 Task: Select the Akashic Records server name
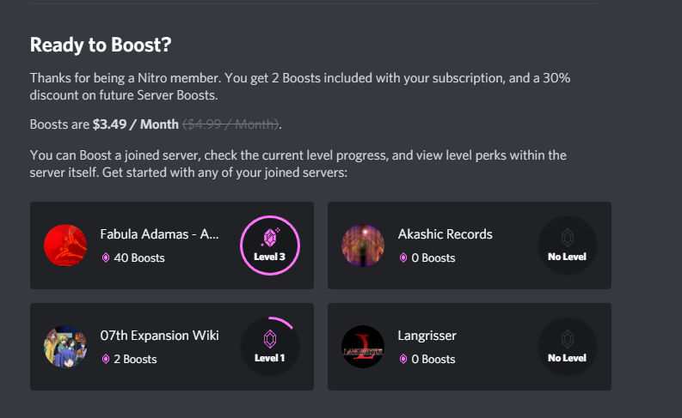445,234
